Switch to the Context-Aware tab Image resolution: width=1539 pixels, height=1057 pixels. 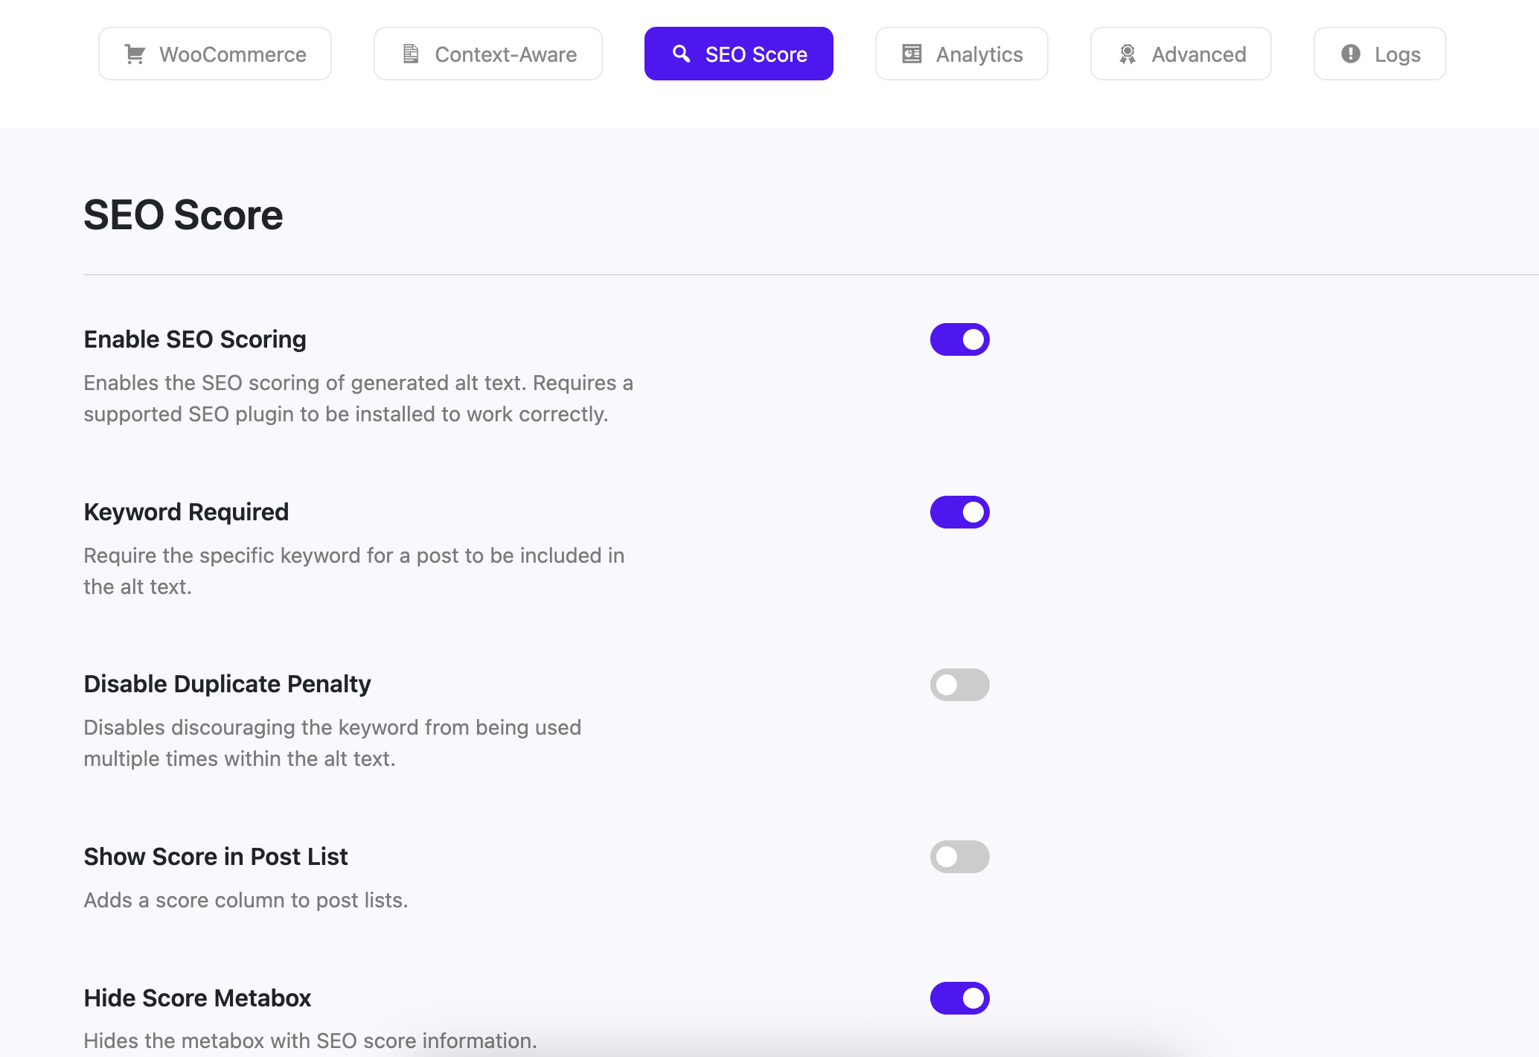pyautogui.click(x=488, y=54)
